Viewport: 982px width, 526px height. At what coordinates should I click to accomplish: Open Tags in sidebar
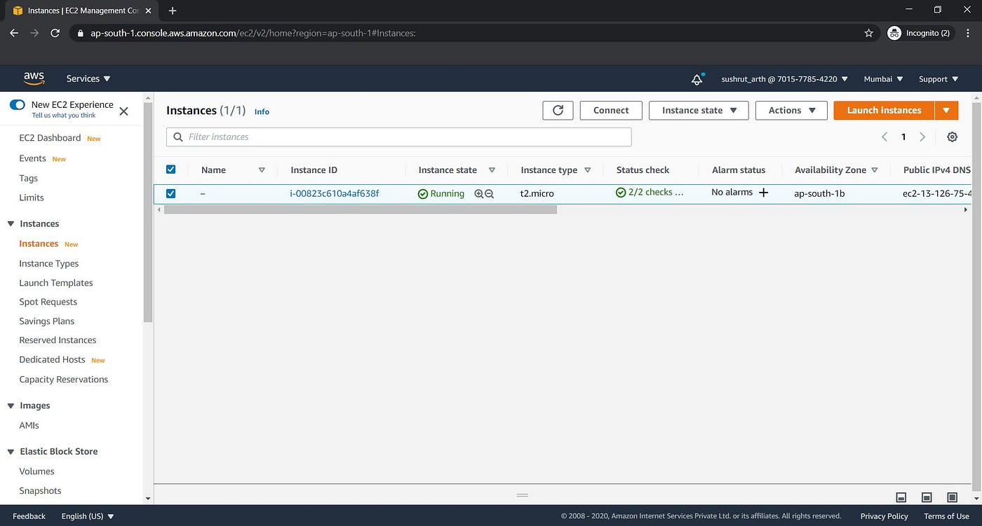[x=28, y=178]
